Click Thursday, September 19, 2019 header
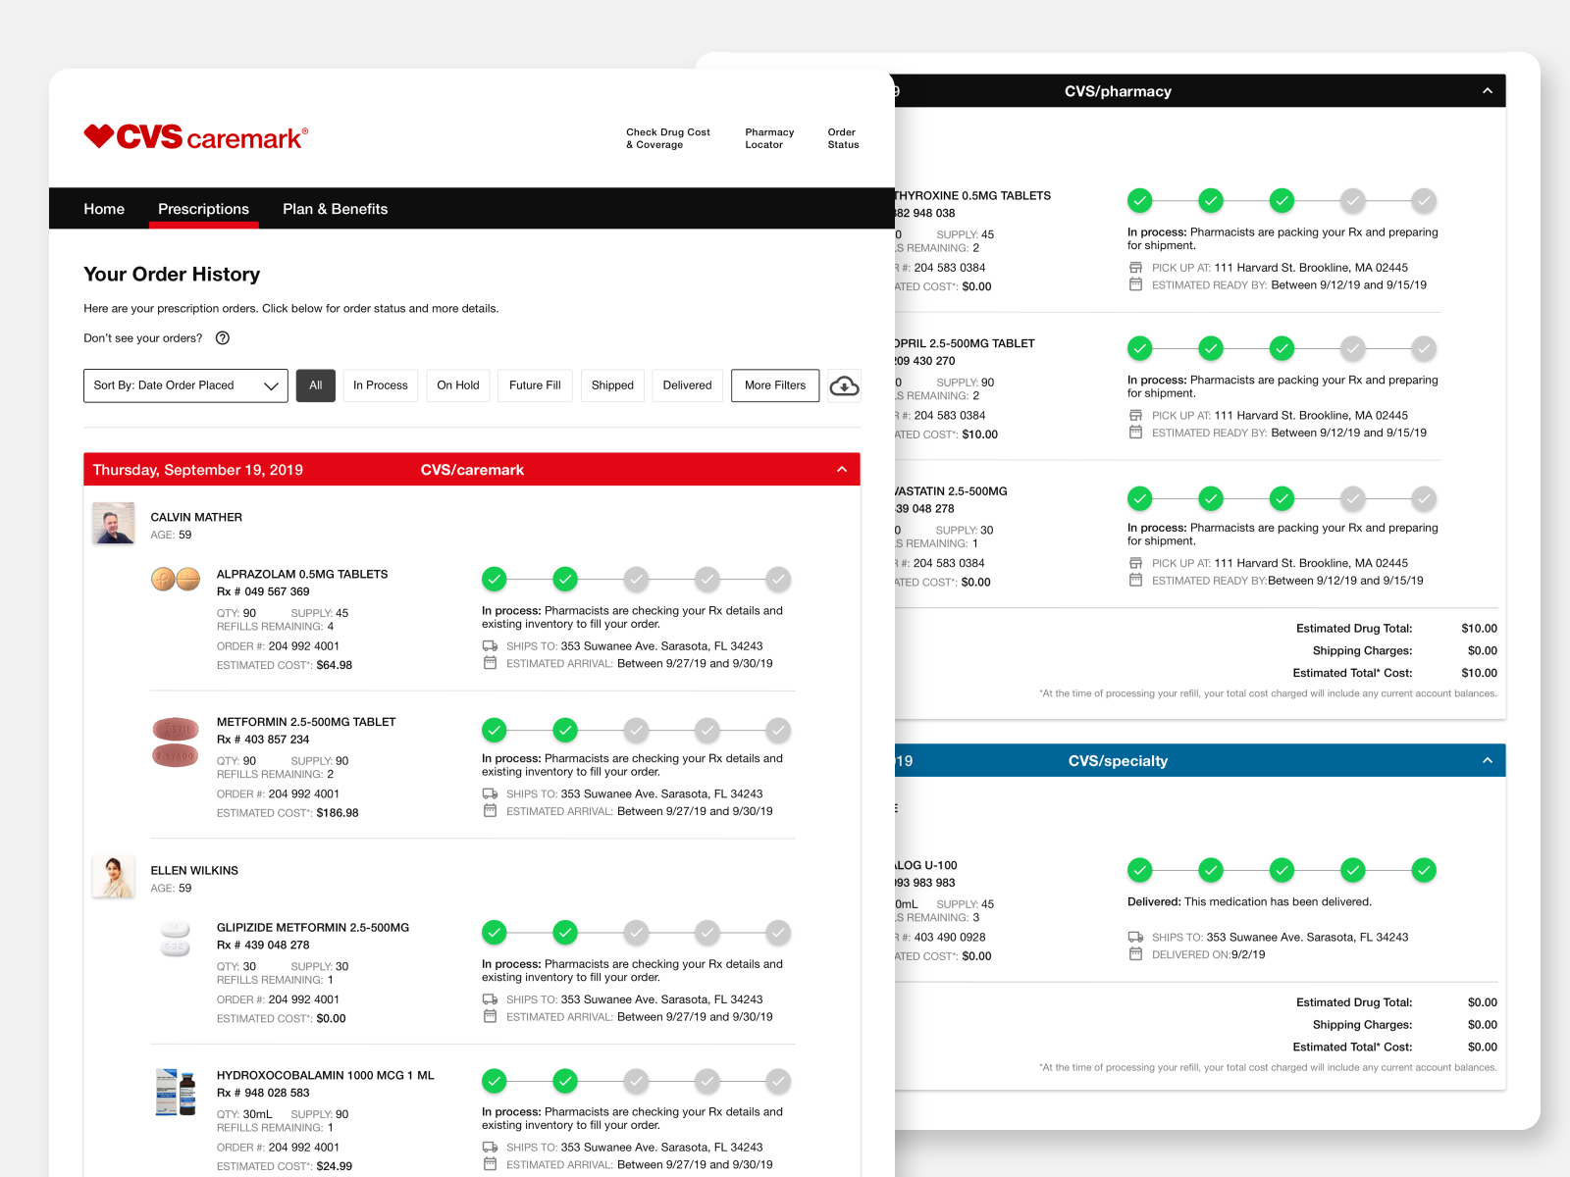This screenshot has width=1570, height=1177. click(x=197, y=470)
